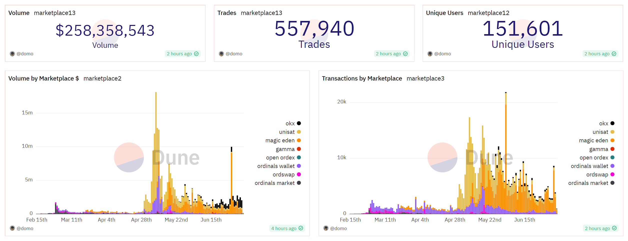Click the purple ordinals wallet dot in Transactions legend
This screenshot has height=241, width=628.
tap(612, 166)
